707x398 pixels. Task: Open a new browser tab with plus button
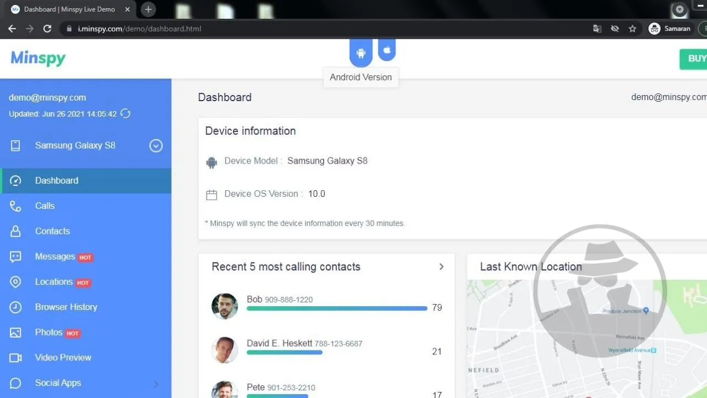point(148,9)
